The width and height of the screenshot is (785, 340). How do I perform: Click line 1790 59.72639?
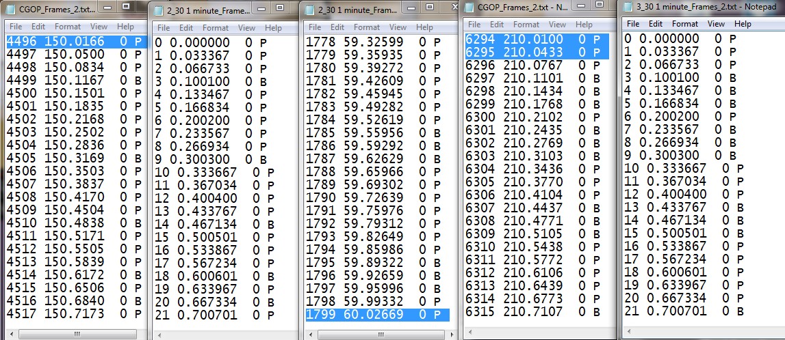(374, 198)
